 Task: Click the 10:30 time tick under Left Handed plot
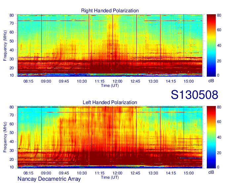pos(82,173)
